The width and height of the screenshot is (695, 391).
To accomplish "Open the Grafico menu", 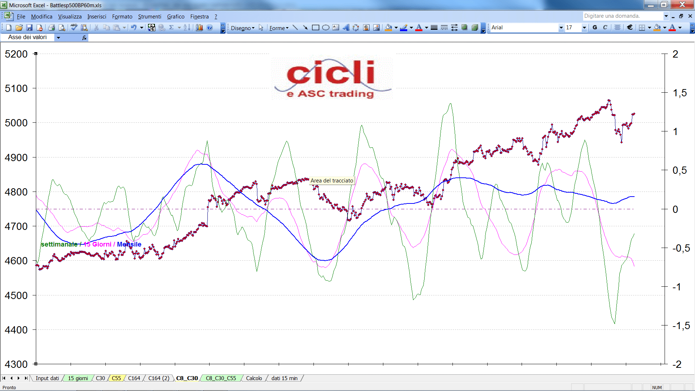I will coord(176,17).
